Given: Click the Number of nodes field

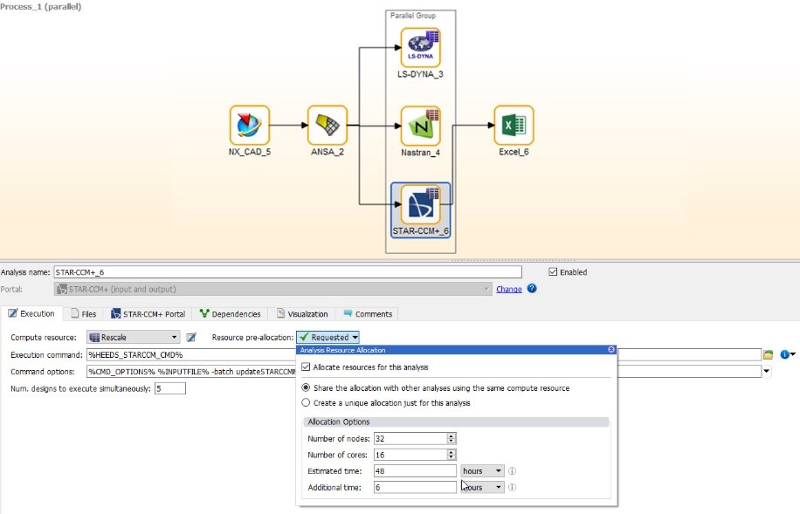Looking at the screenshot, I should [411, 439].
